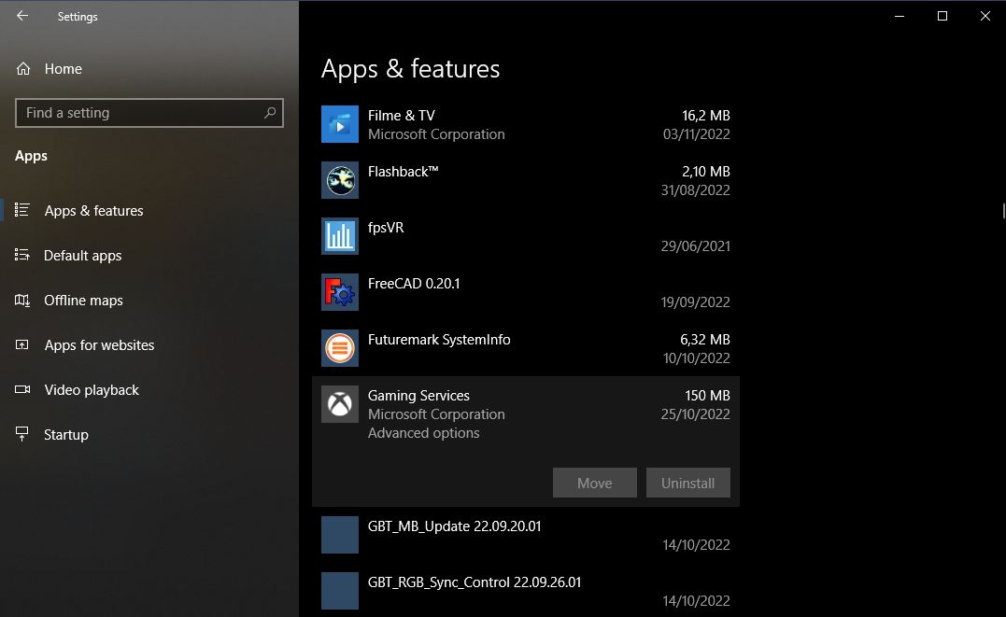Click the Gaming Services Xbox icon
The width and height of the screenshot is (1006, 617).
pyautogui.click(x=340, y=404)
